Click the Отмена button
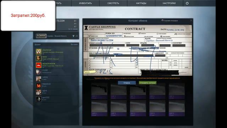 [127, 83]
